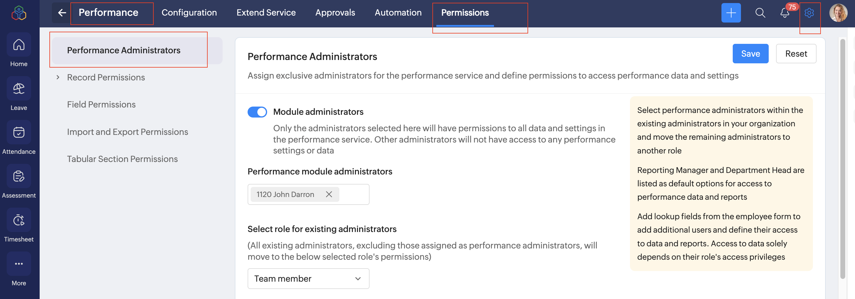Click the back arrow beside Performance

(62, 13)
